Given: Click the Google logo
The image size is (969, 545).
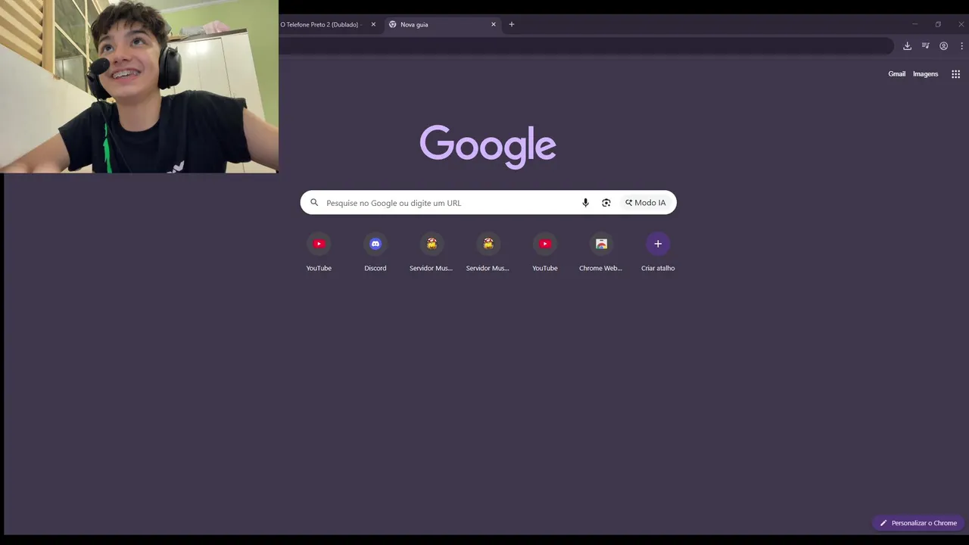Looking at the screenshot, I should click(x=488, y=146).
